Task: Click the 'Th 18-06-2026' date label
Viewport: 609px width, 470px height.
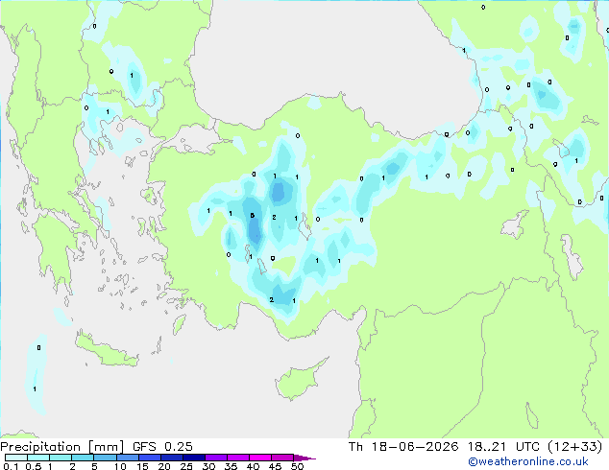Action: [x=403, y=447]
